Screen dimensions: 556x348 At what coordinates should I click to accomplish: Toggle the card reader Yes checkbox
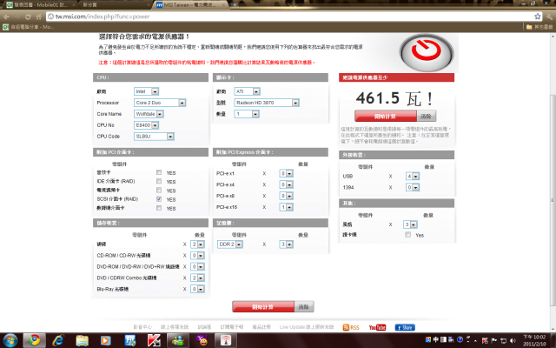pos(407,234)
